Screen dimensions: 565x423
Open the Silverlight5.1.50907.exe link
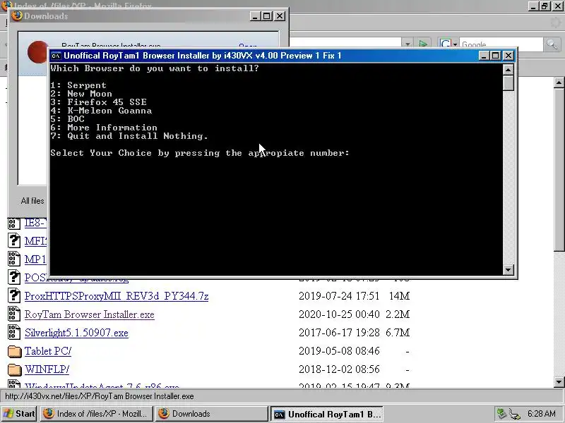76,333
